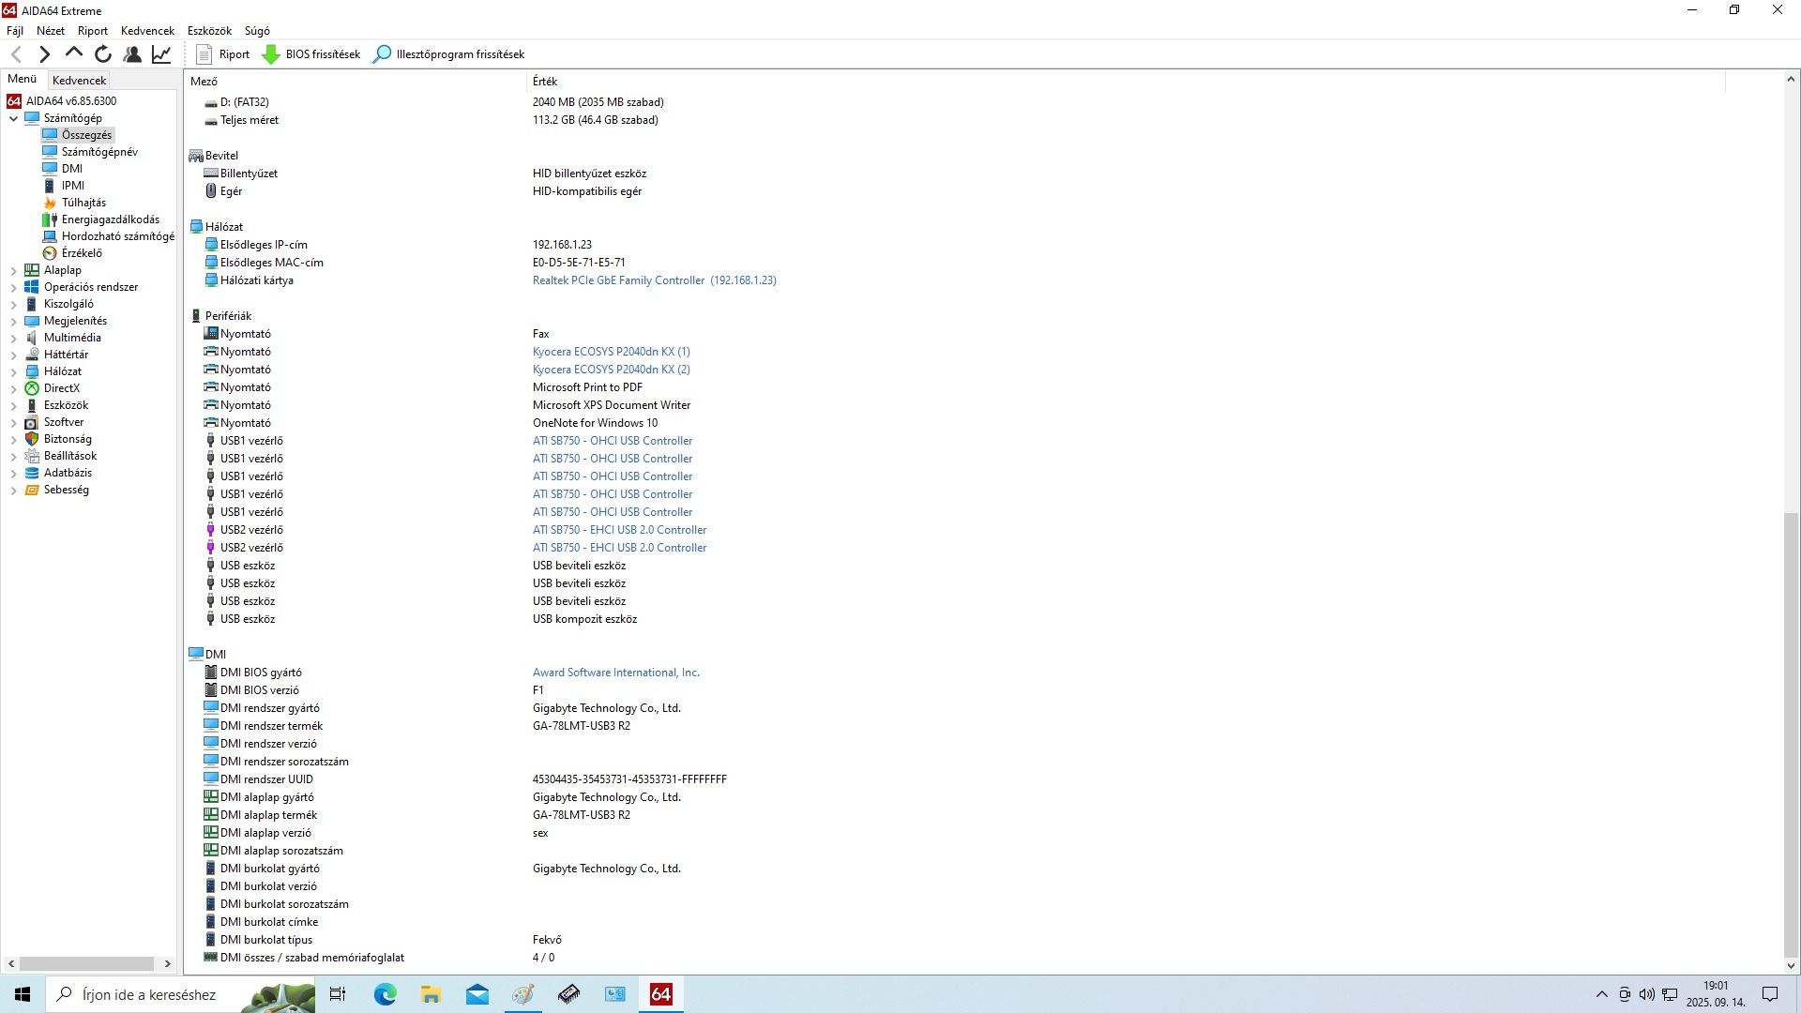Viewport: 1801px width, 1013px height.
Task: Open Microsoft Edge from the taskbar
Action: pos(385,994)
